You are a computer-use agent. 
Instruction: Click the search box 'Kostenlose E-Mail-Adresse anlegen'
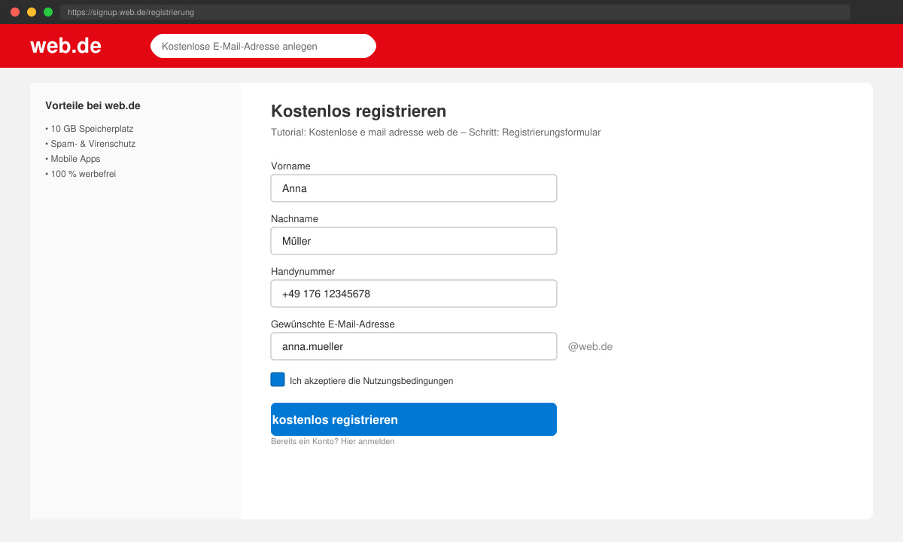point(263,46)
